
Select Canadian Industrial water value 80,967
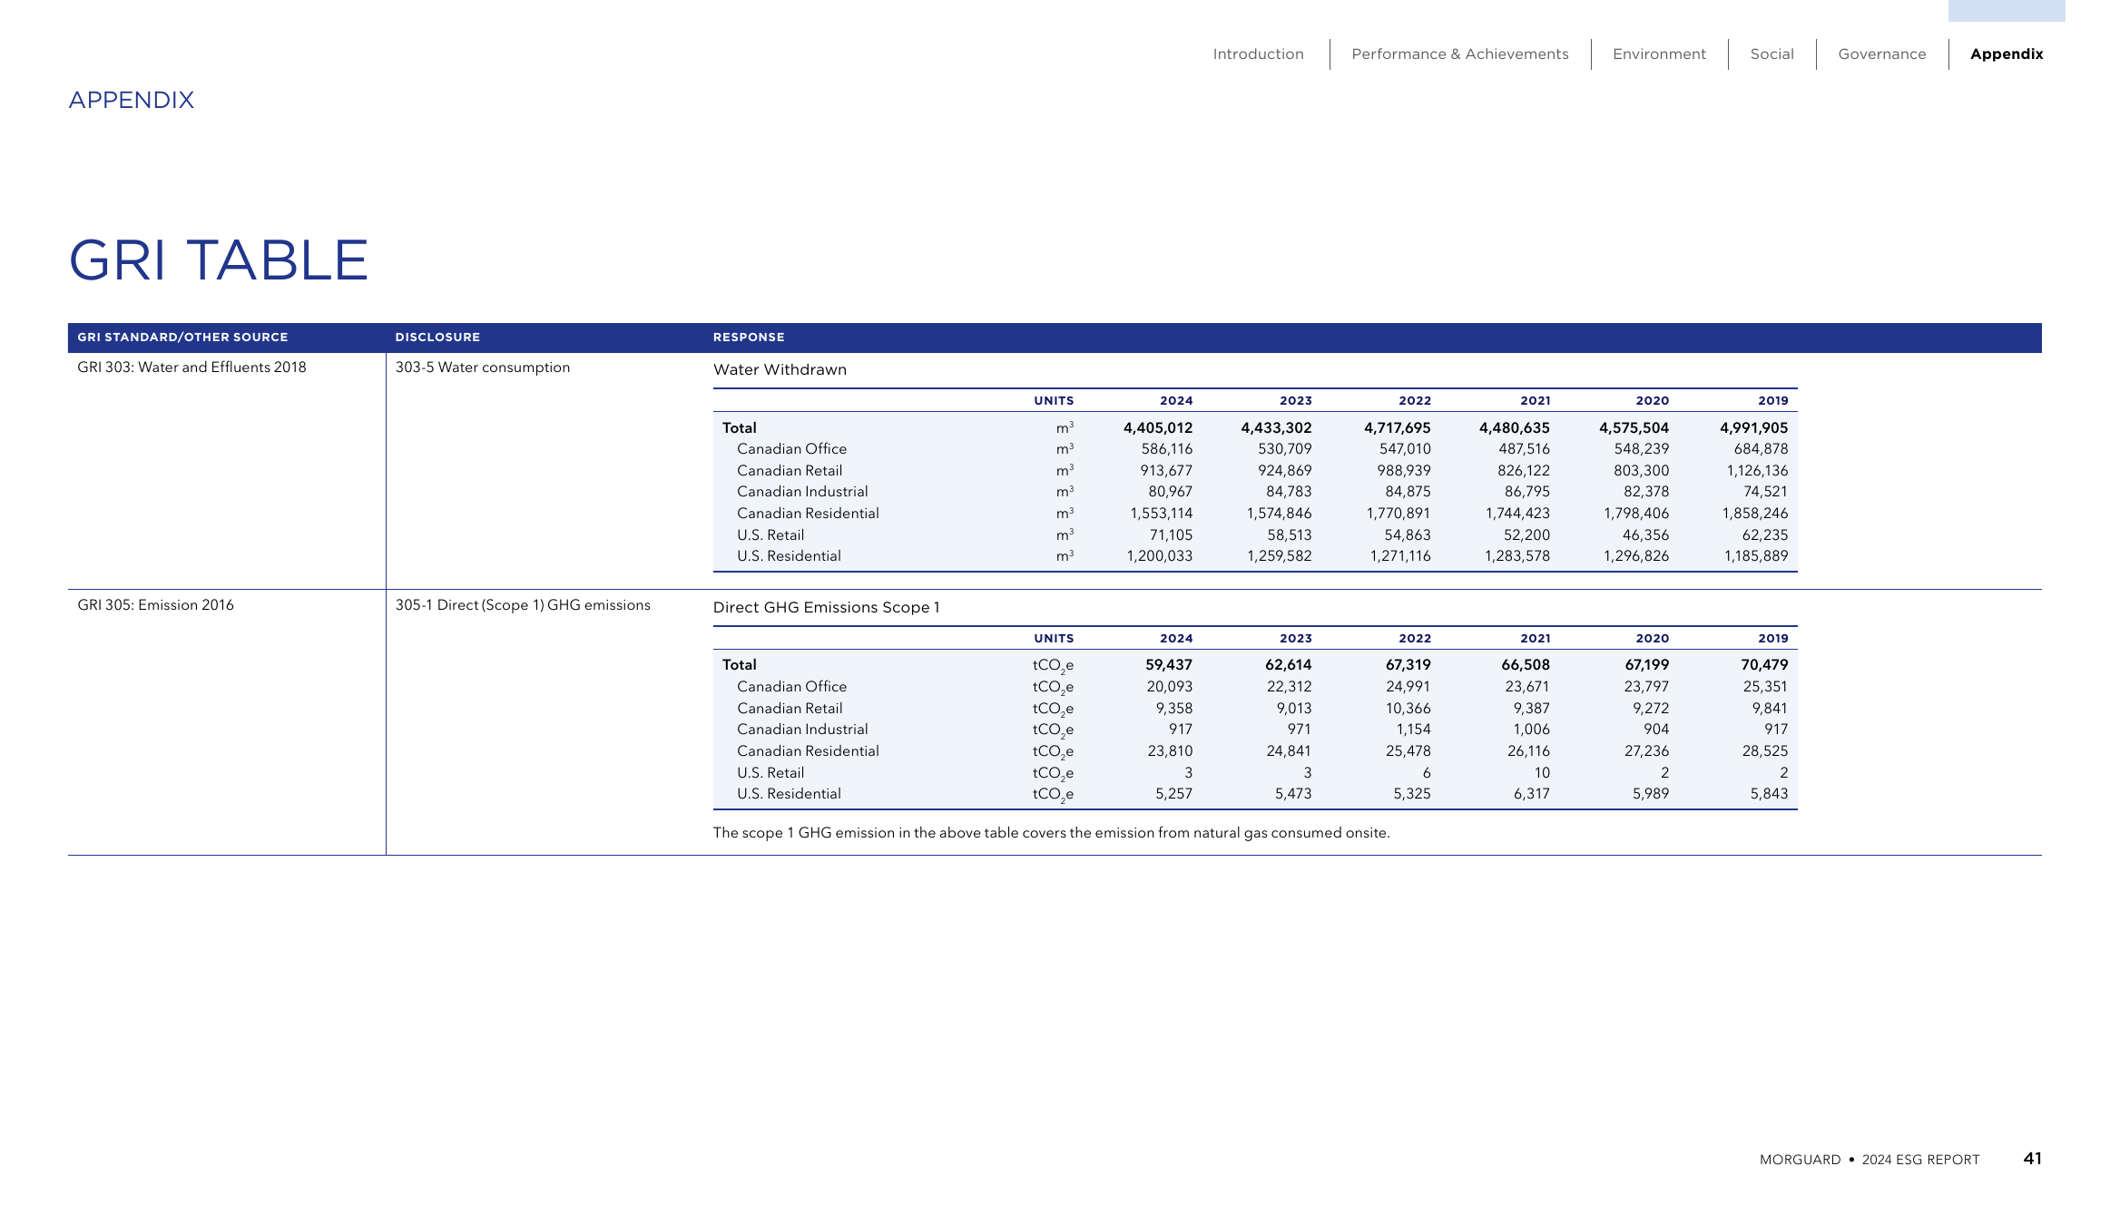click(x=1170, y=492)
